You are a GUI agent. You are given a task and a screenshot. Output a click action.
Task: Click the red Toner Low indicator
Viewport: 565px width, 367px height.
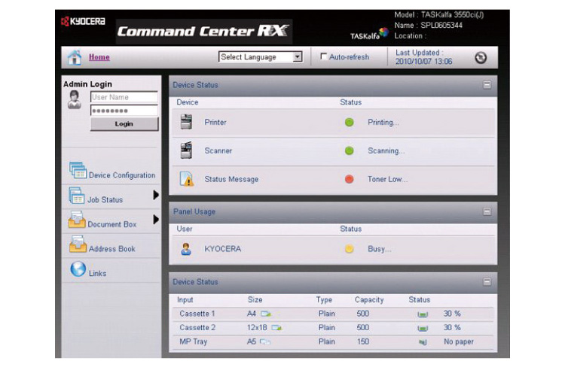(349, 179)
